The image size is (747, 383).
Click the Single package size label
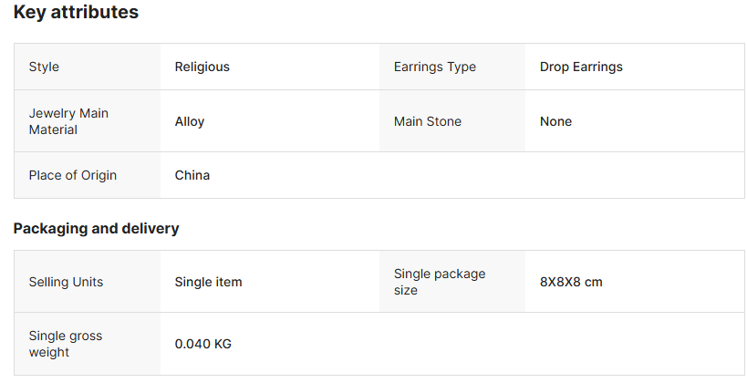point(440,282)
